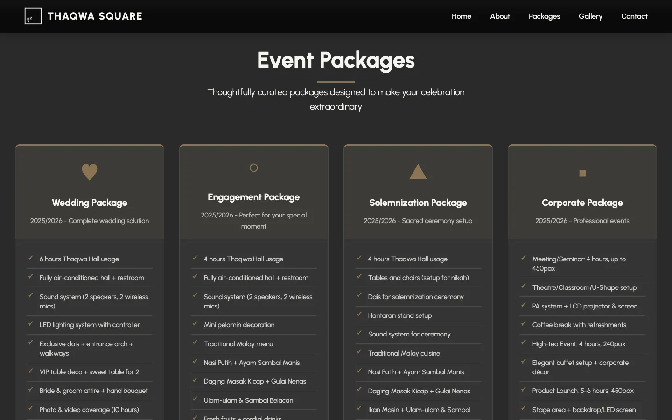This screenshot has height=420, width=672.
Task: Click the checkmark beside 'Hantaran stand setup'
Action: point(359,314)
